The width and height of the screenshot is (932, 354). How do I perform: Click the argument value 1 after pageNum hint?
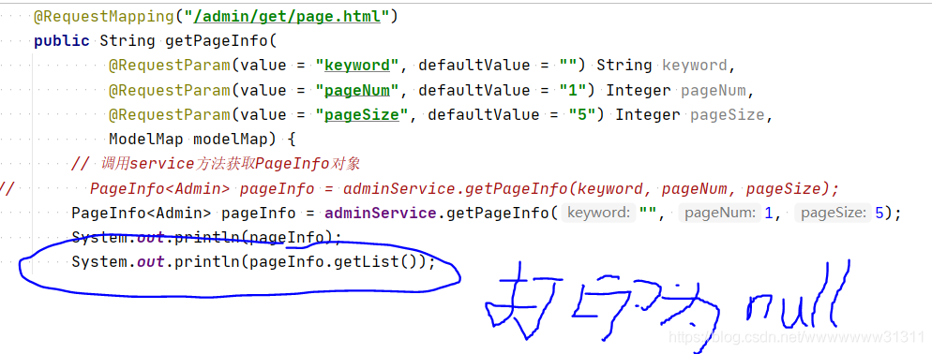[769, 214]
